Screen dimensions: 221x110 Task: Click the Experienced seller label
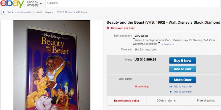127,101
